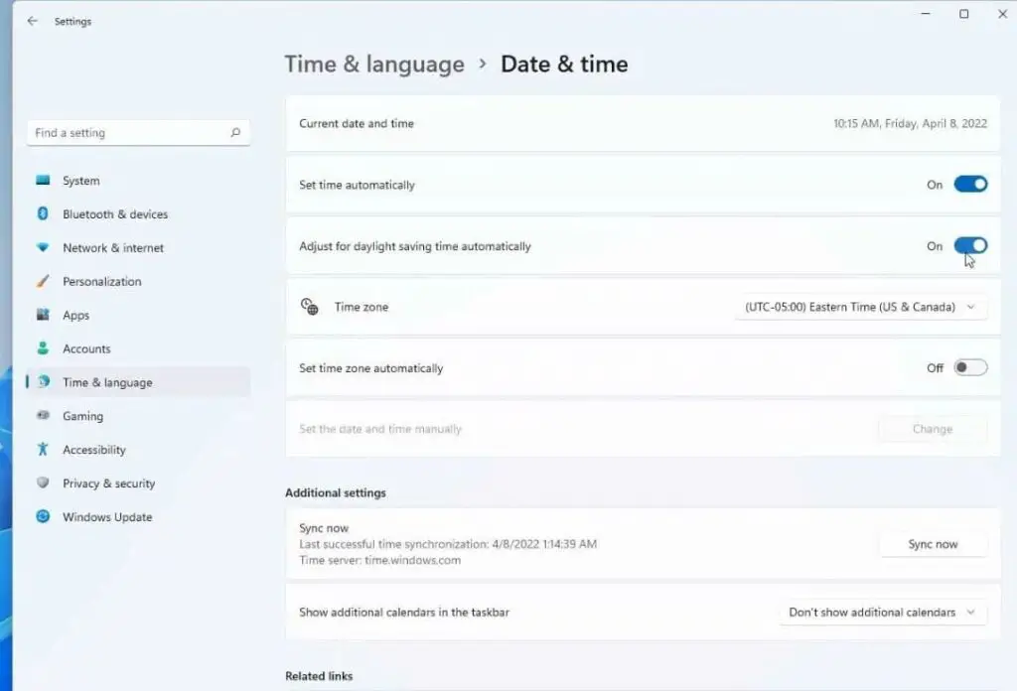This screenshot has width=1017, height=691.
Task: Open Network & internet settings icon
Action: (42, 248)
